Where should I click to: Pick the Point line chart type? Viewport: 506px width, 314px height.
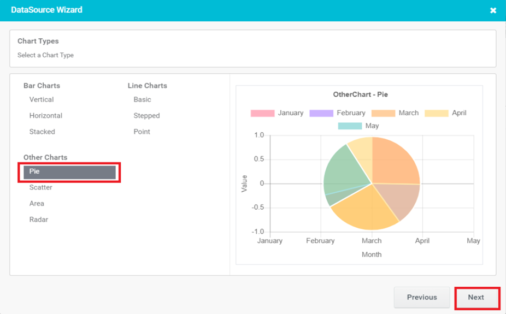[x=142, y=132]
